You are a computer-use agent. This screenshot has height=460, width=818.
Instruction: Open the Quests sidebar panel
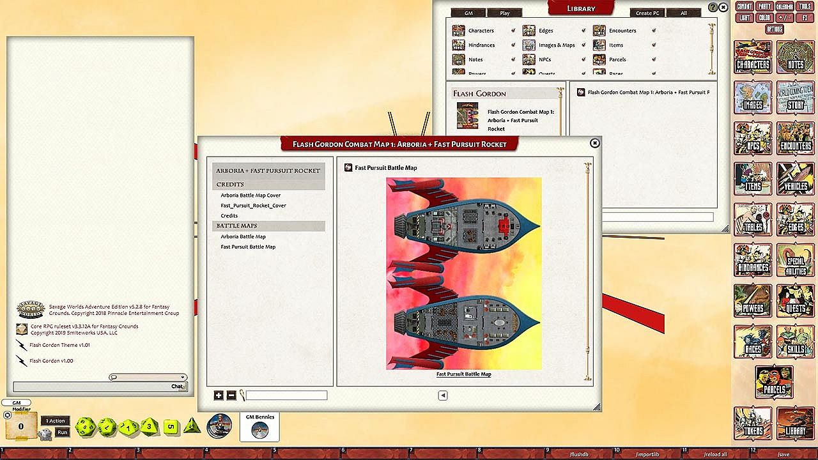click(x=795, y=302)
